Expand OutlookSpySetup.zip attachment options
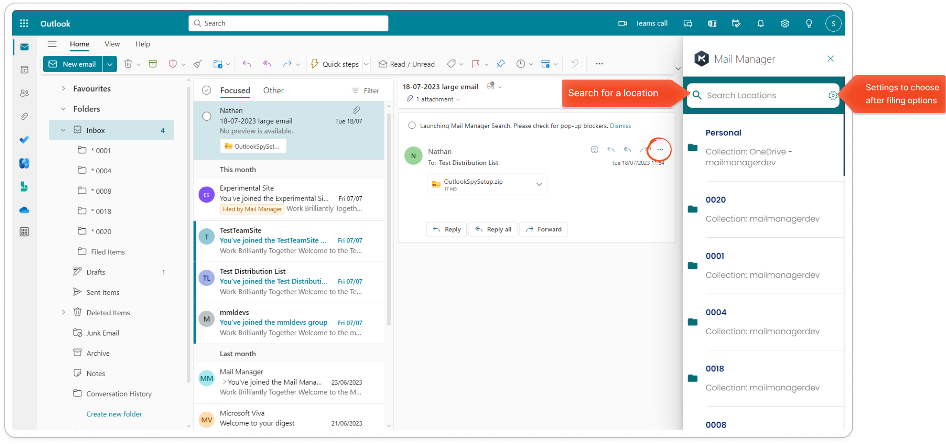This screenshot has height=444, width=946. [x=539, y=184]
